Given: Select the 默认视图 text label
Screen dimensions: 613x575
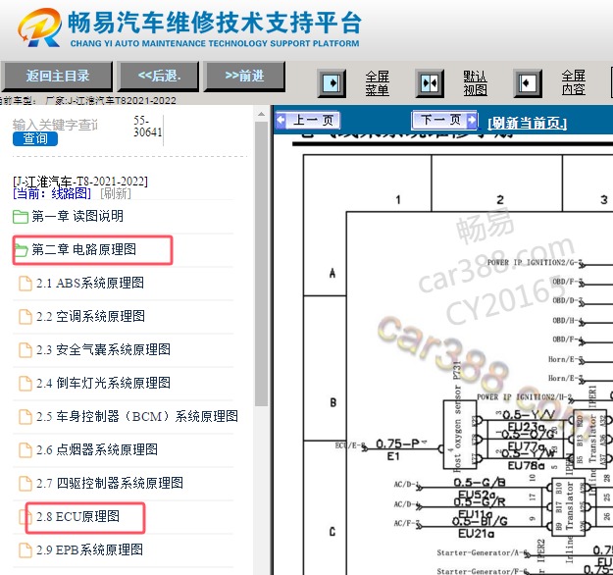Looking at the screenshot, I should click(475, 83).
